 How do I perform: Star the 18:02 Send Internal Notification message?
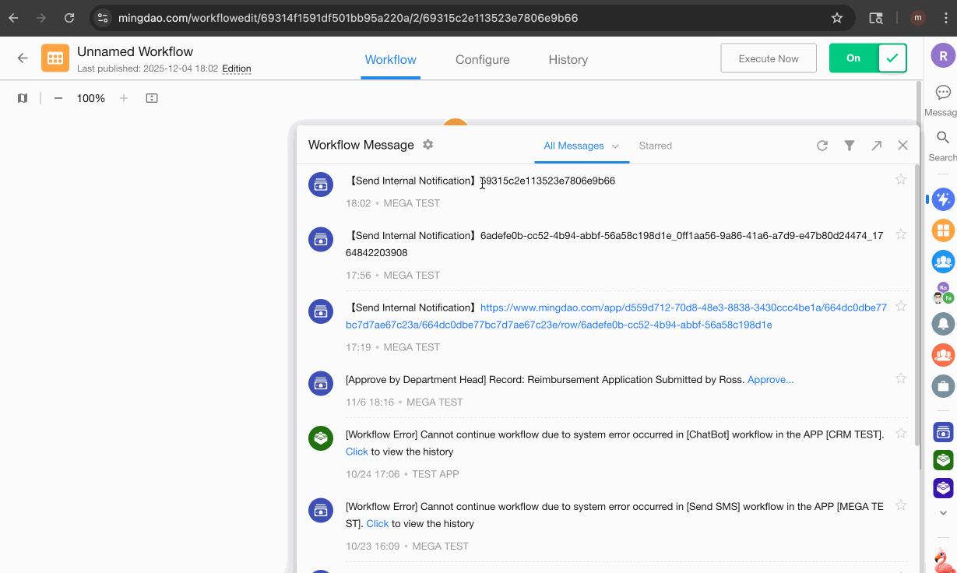(x=901, y=180)
